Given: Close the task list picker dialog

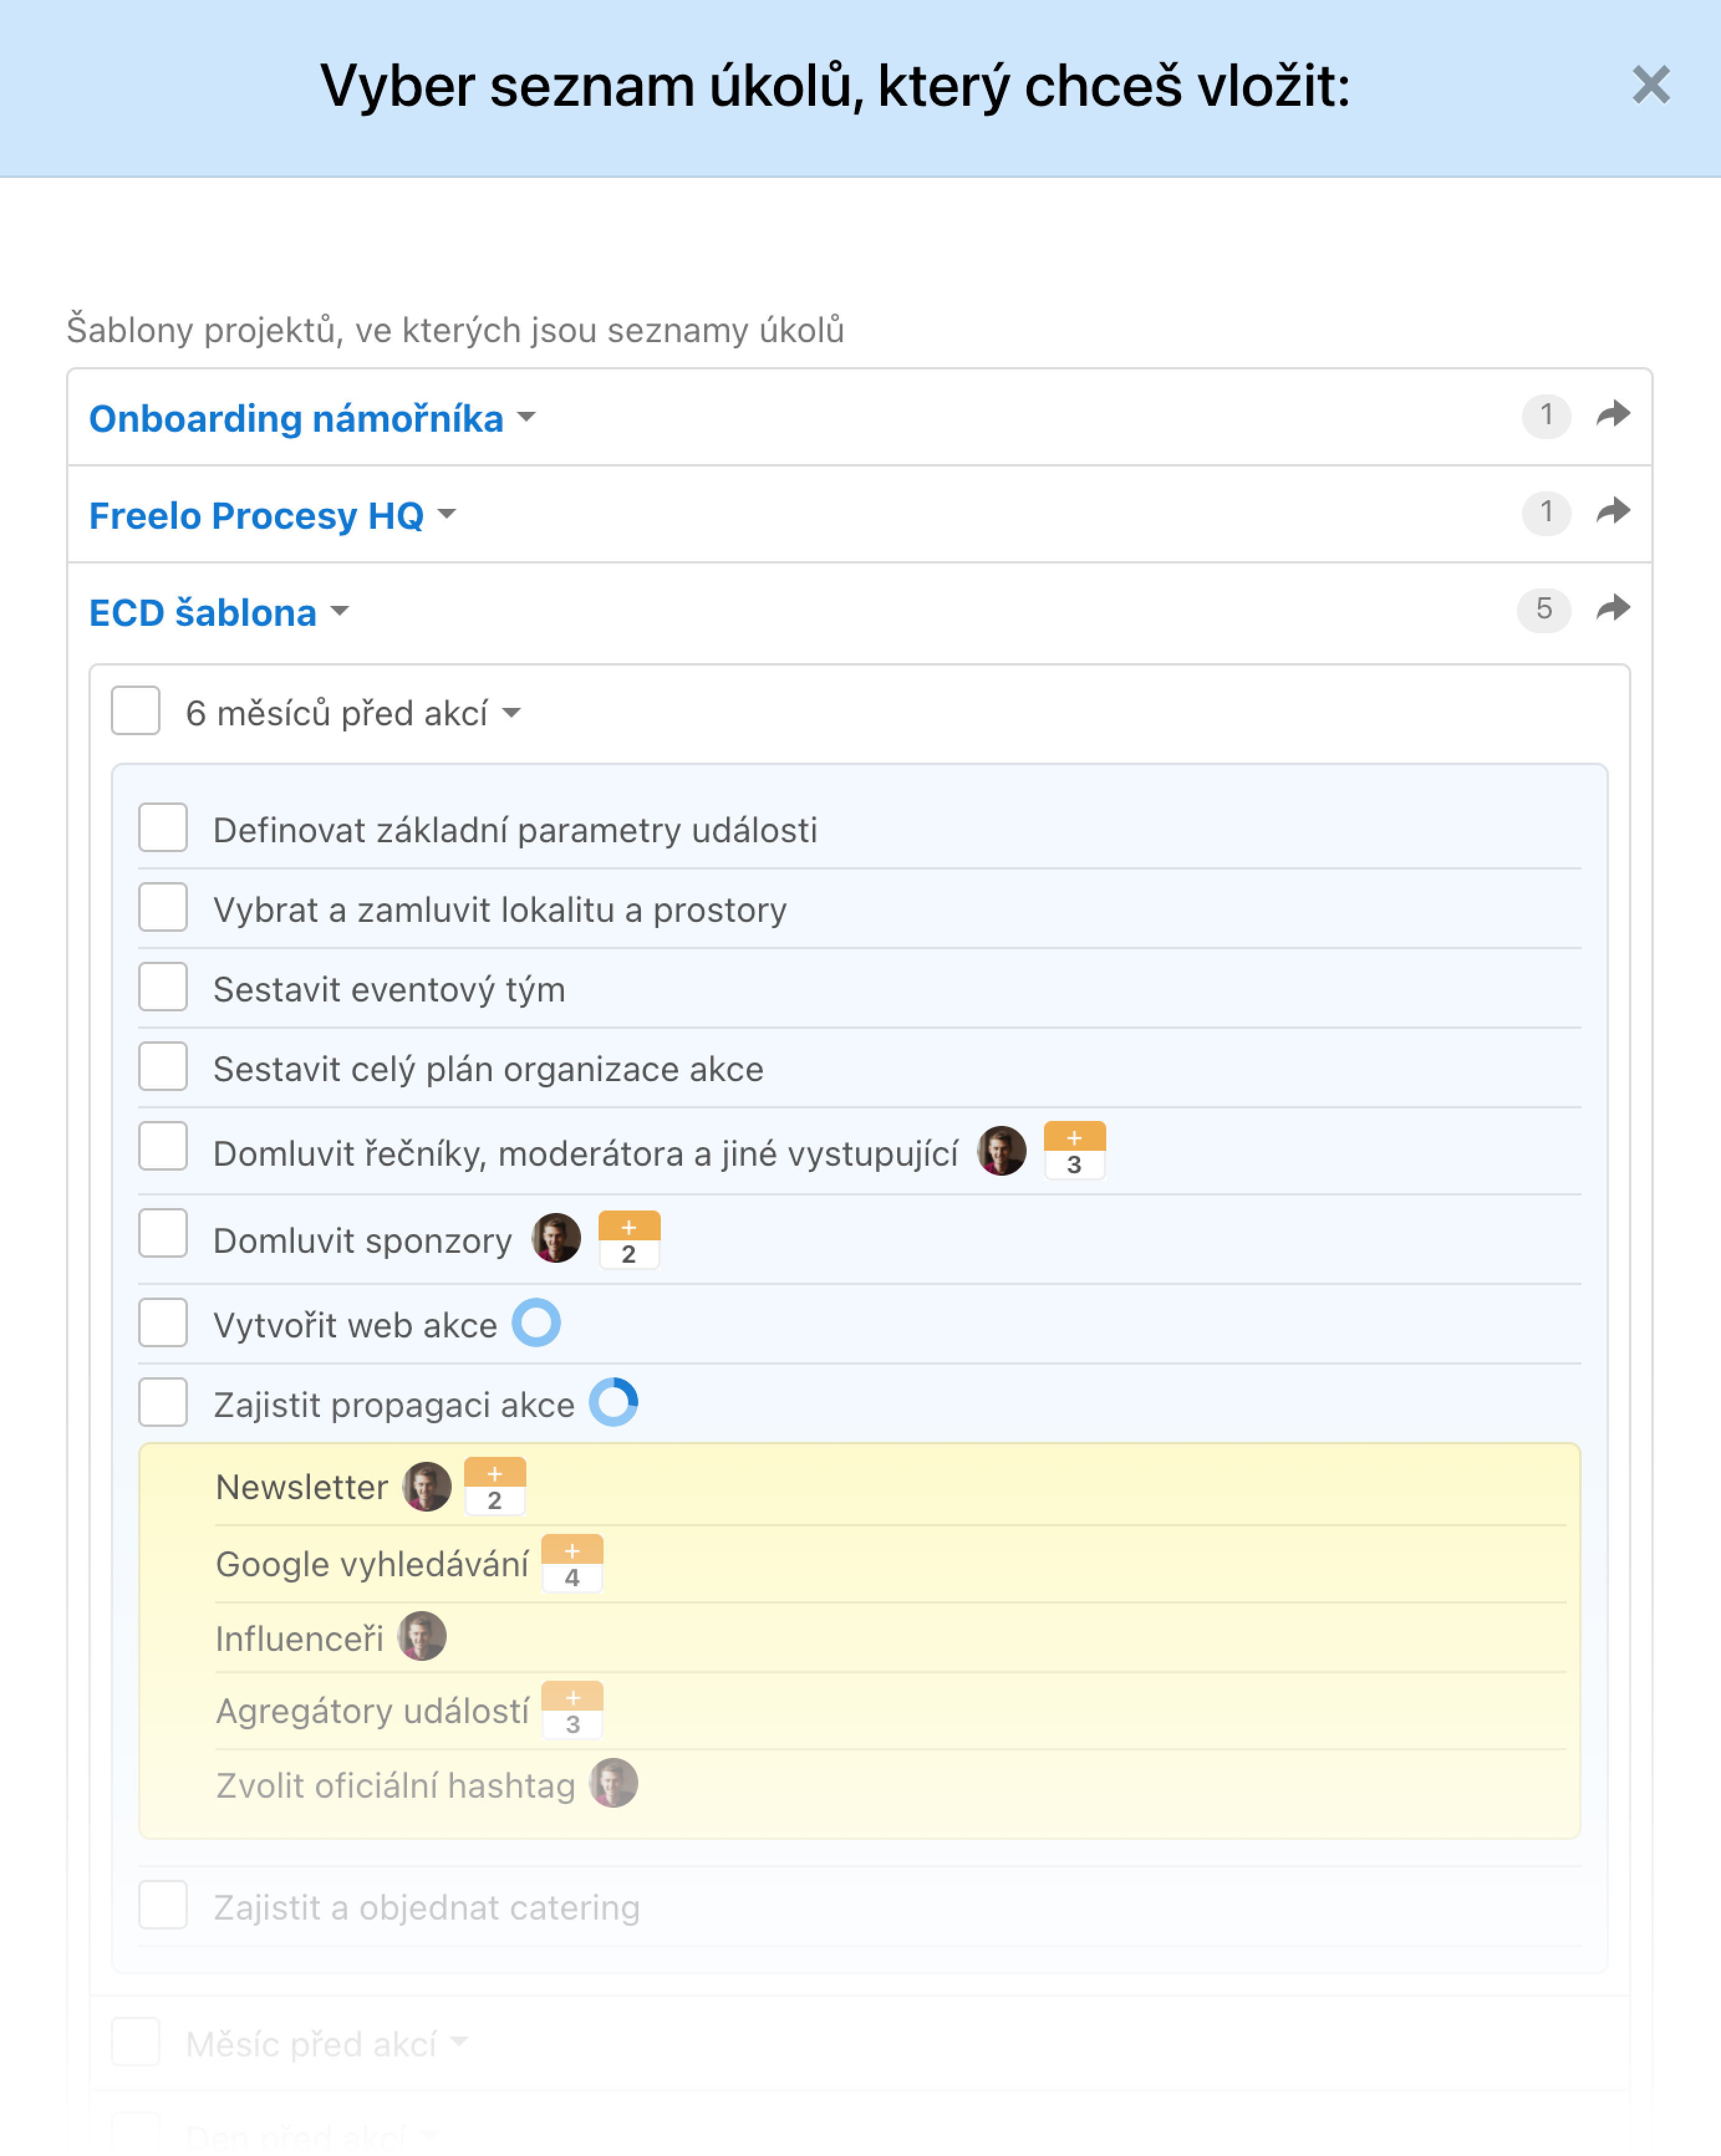Looking at the screenshot, I should 1651,85.
